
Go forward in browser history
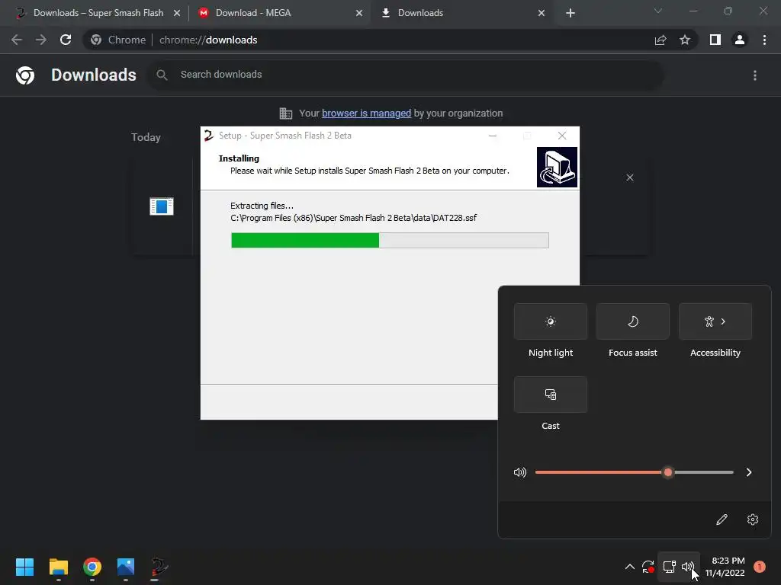41,40
